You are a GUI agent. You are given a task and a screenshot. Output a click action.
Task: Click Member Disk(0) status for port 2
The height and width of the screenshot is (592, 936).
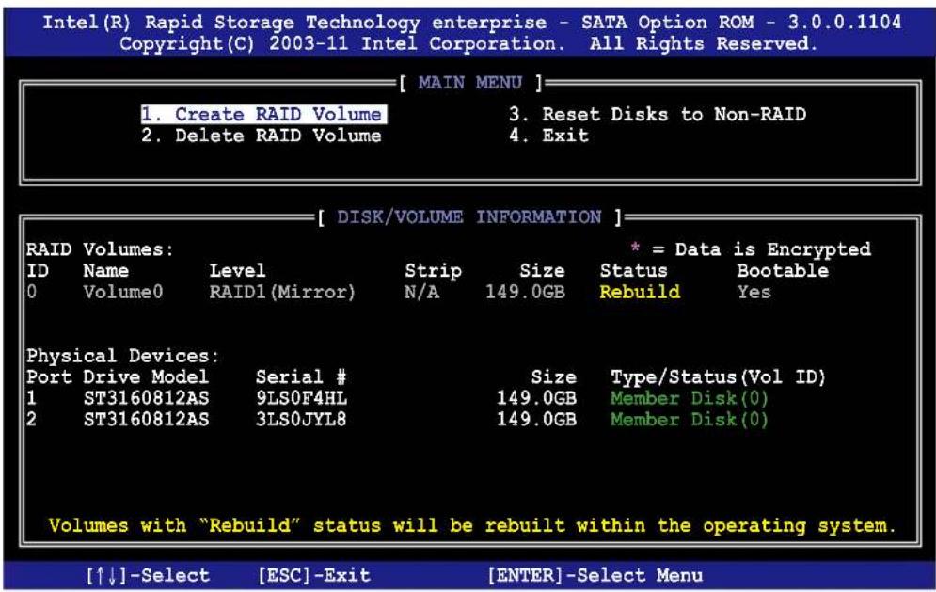click(689, 420)
